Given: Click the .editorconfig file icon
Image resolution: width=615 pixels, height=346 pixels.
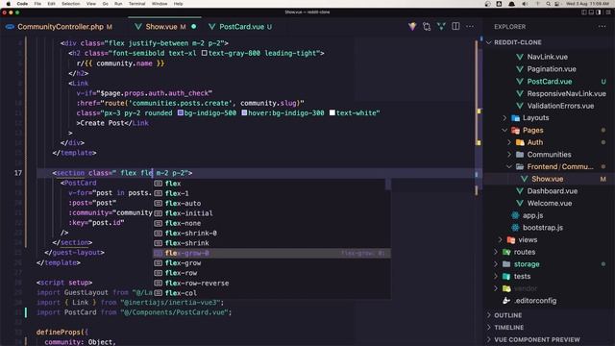Looking at the screenshot, I should click(x=506, y=301).
